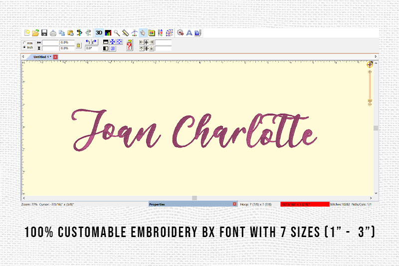399x266 pixels.
Task: Click the compass navigation icon
Action: point(370,65)
